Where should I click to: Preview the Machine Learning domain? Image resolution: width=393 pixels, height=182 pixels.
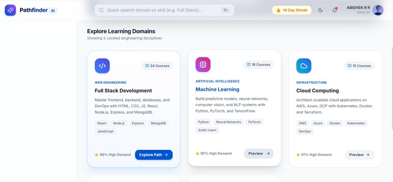pos(258,153)
